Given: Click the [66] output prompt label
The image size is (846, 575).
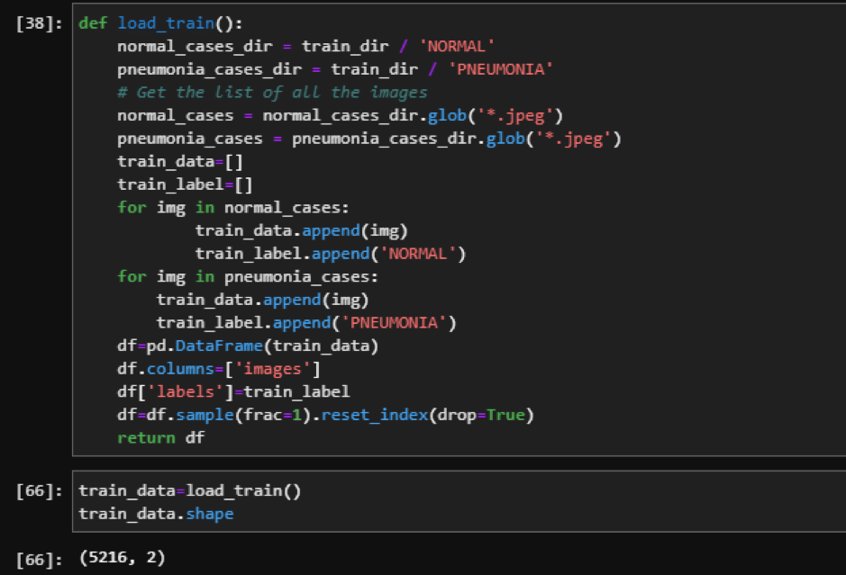Looking at the screenshot, I should [39, 559].
